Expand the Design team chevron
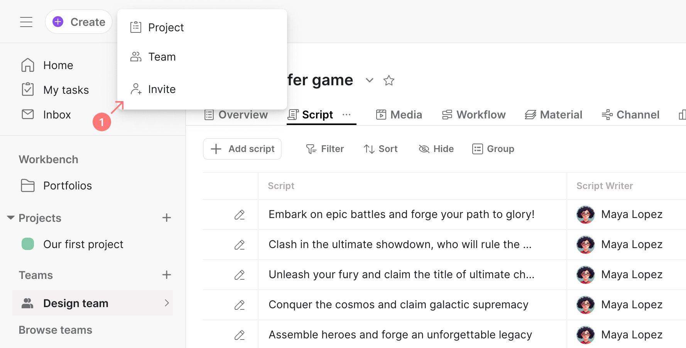686x348 pixels. pos(167,303)
